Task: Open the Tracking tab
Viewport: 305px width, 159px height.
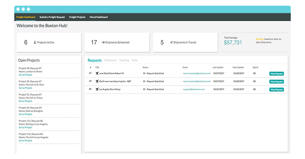Action: pos(124,60)
